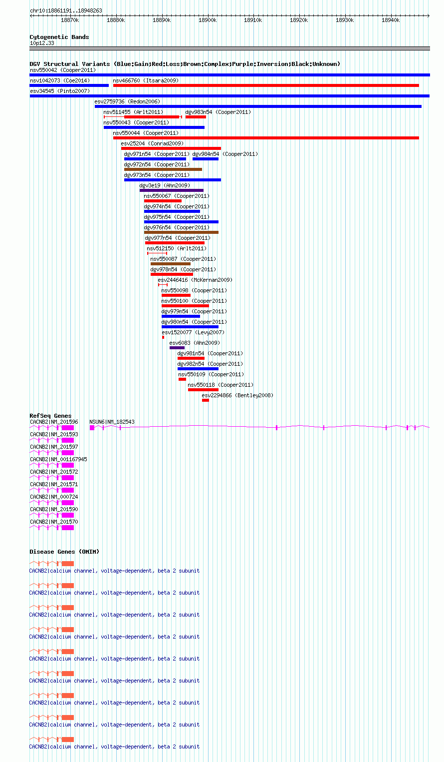Viewport: 444px width, 762px height.
Task: Click the 18940k ruler label
Action: pos(391,20)
